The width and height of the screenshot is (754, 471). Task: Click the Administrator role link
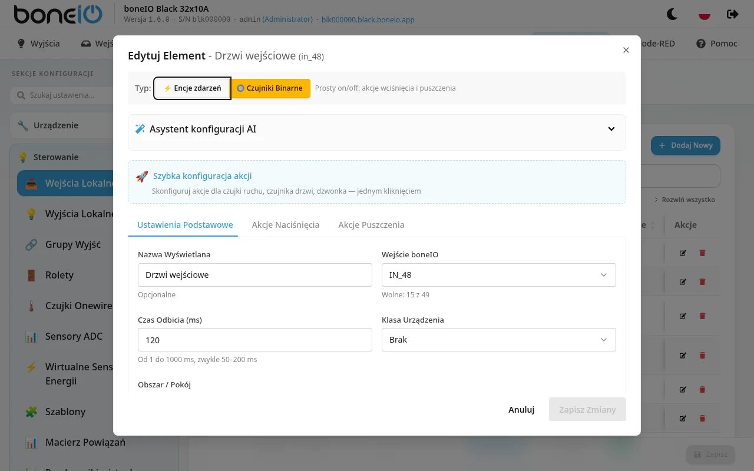287,19
